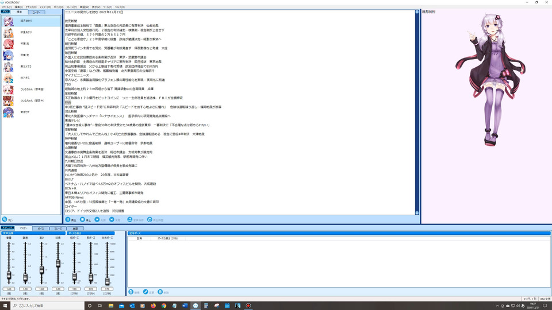Open the ボイス menu in menu bar
Image resolution: width=552 pixels, height=310 pixels.
59,7
